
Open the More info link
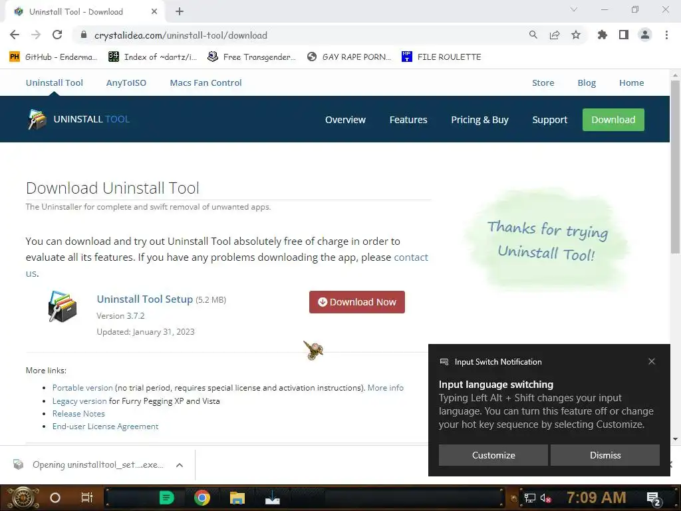click(386, 388)
